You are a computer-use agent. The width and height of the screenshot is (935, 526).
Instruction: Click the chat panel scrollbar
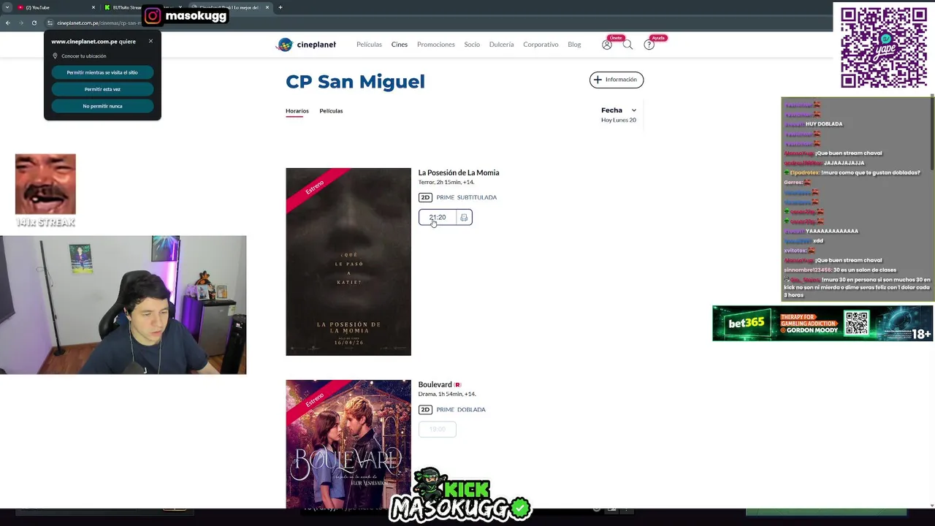932,131
